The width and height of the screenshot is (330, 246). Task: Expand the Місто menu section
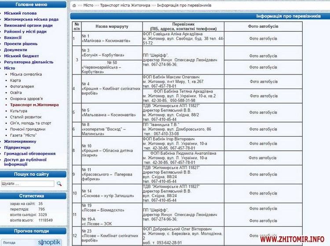click(x=10, y=68)
